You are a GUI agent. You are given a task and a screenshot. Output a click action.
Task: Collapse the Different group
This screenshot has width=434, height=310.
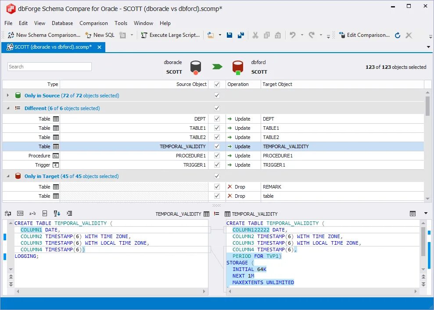click(x=8, y=108)
